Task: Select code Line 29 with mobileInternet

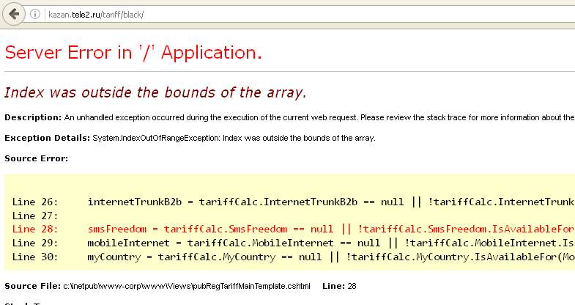Action: (x=294, y=243)
